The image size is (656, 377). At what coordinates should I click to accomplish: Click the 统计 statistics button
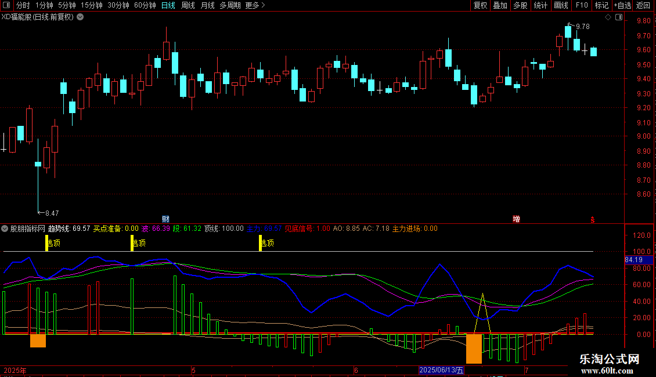540,5
